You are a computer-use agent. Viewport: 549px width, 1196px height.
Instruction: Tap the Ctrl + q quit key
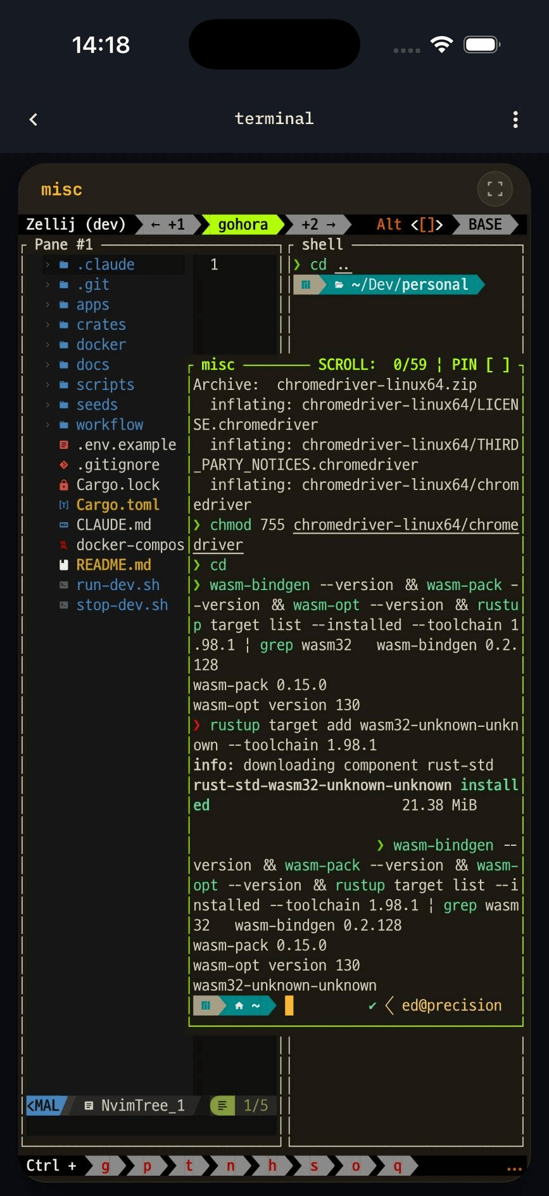point(398,1166)
